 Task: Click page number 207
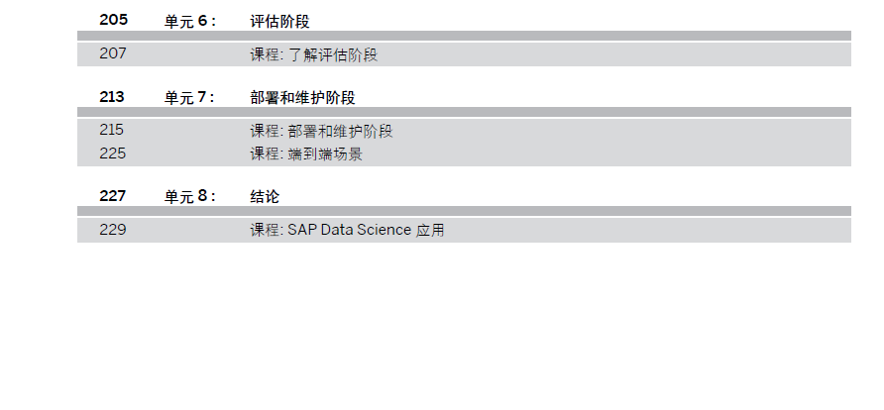pos(113,54)
